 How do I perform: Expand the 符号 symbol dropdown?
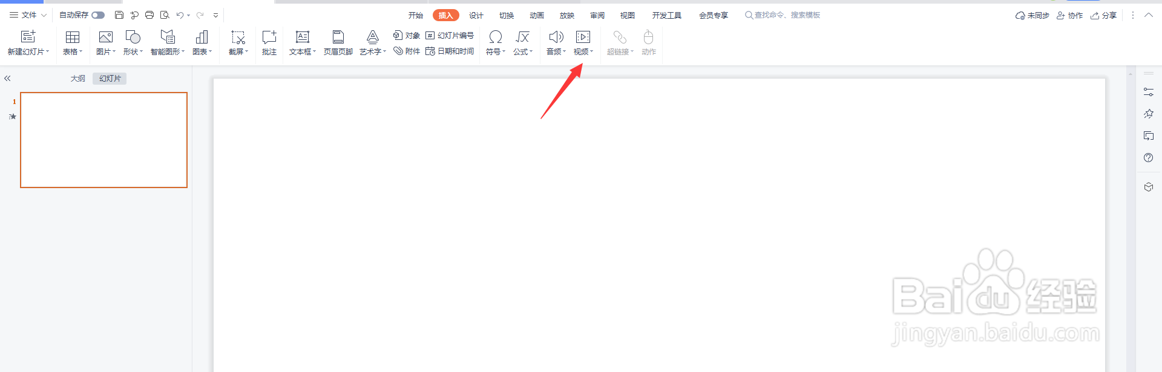tap(504, 51)
